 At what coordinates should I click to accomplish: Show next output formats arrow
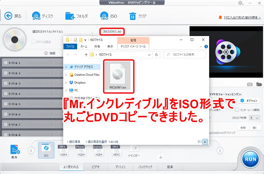(x=220, y=151)
